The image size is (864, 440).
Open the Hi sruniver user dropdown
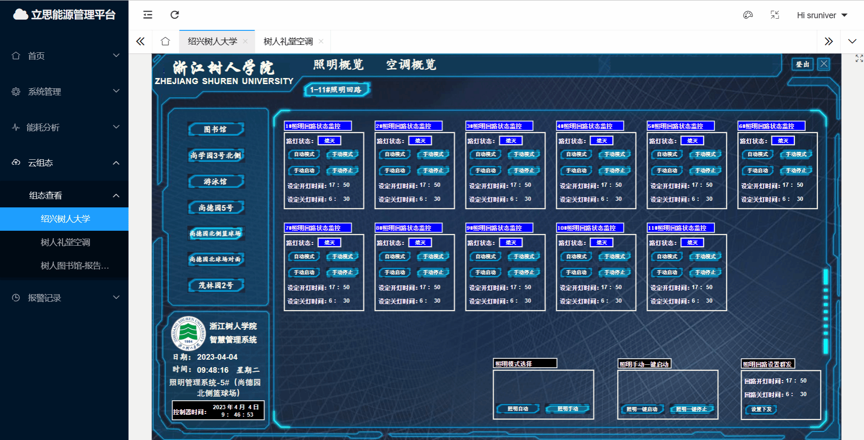pos(822,15)
